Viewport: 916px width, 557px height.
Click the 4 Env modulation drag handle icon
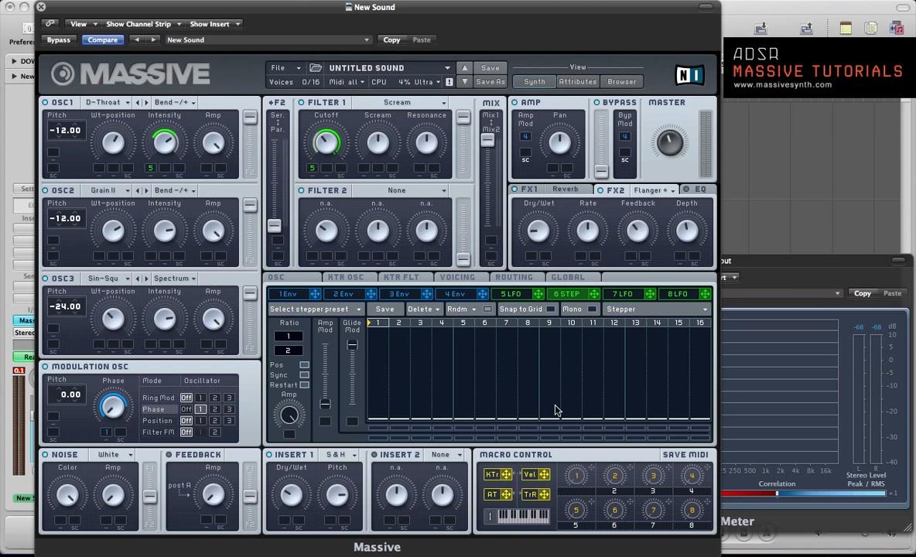point(483,294)
